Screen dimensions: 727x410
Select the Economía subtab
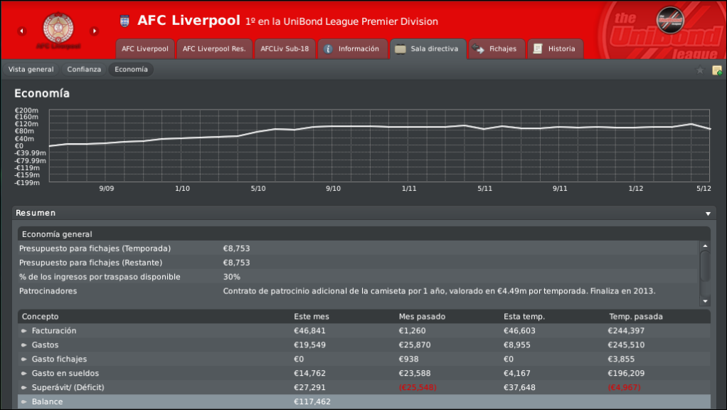pyautogui.click(x=131, y=70)
